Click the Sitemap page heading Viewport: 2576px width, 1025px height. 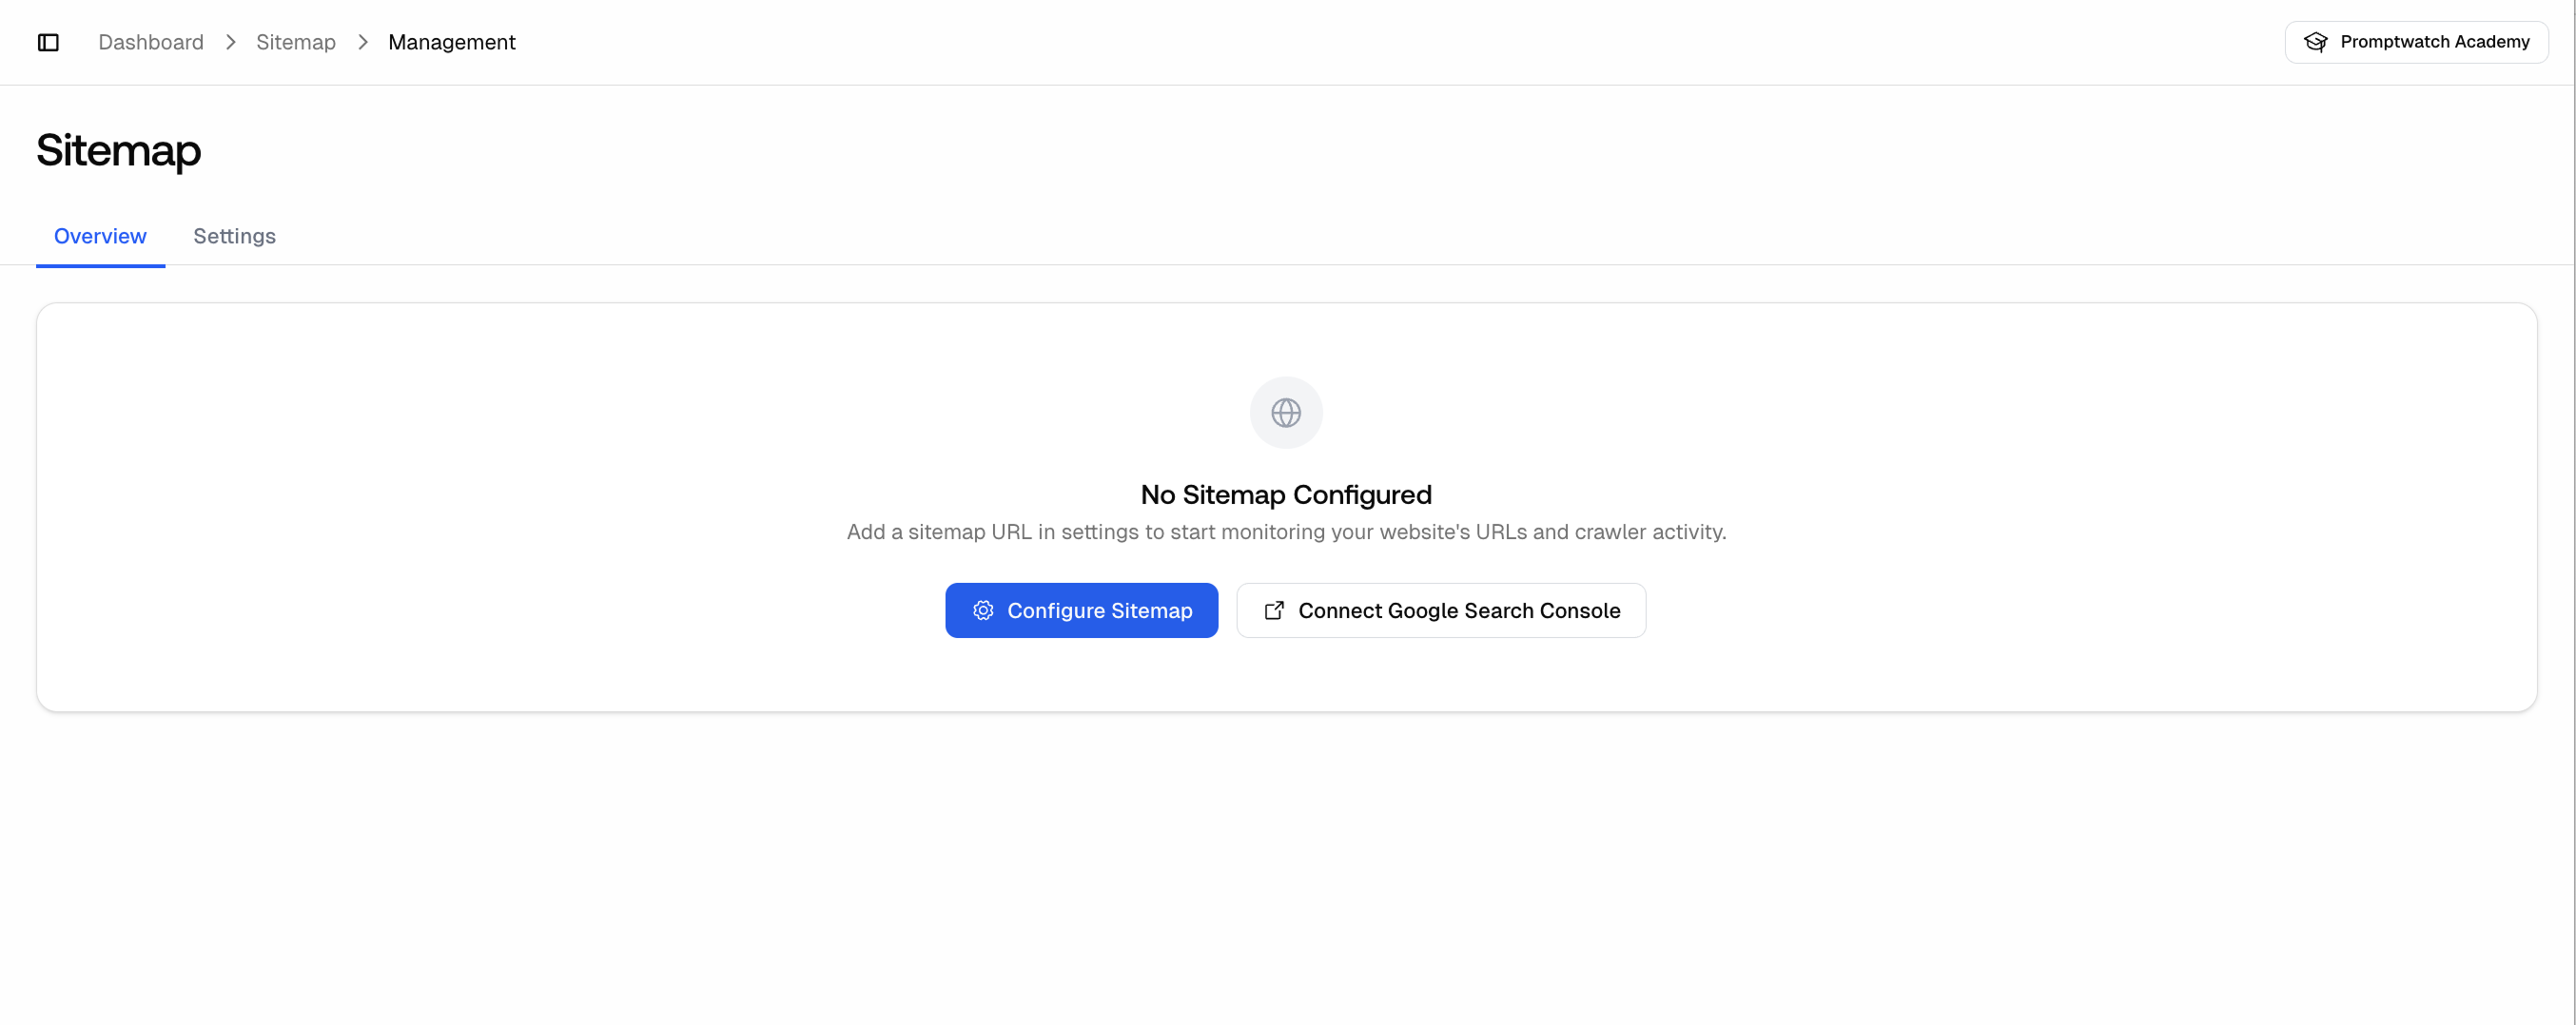pos(118,150)
